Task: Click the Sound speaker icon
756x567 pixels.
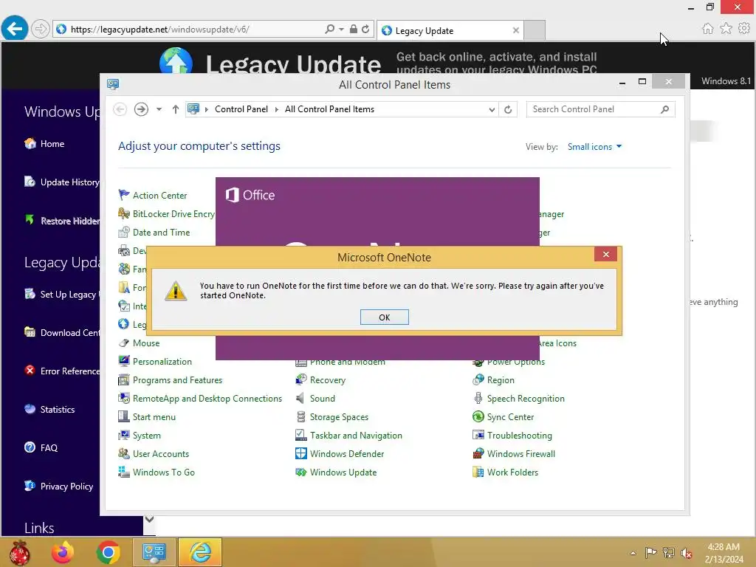Action: (301, 398)
